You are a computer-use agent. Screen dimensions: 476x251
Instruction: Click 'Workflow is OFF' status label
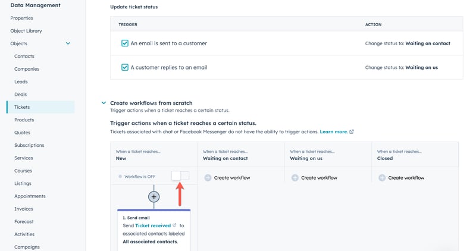(x=140, y=176)
